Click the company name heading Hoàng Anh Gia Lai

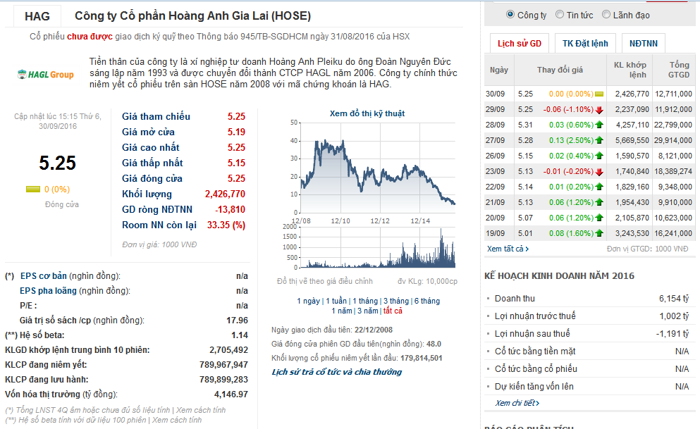(193, 16)
